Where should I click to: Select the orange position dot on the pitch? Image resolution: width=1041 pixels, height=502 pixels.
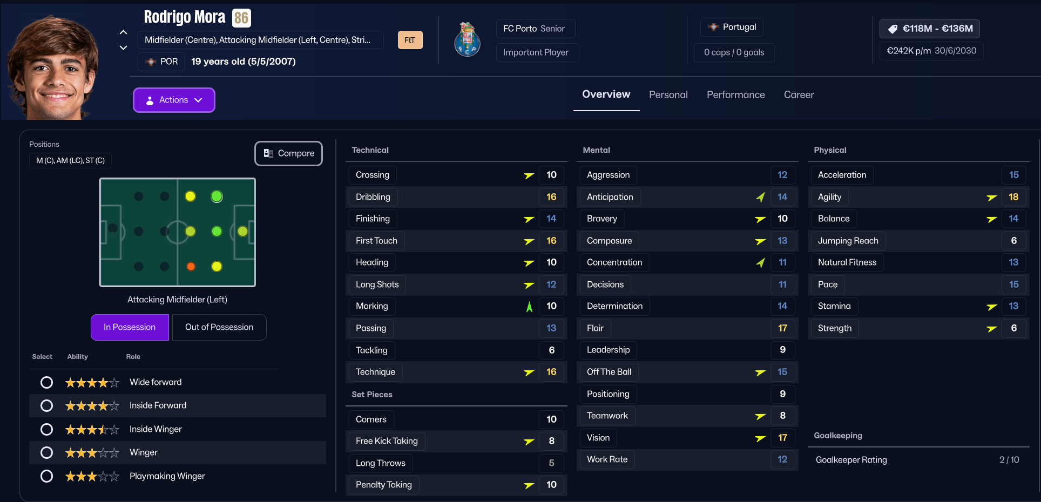click(191, 266)
